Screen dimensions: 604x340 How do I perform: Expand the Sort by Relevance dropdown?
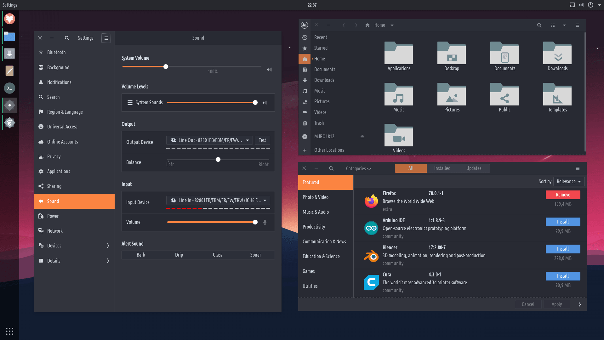569,182
